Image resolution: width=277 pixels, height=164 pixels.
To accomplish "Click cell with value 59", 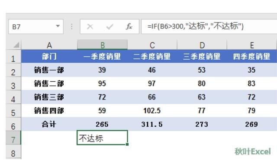I will (102, 111).
